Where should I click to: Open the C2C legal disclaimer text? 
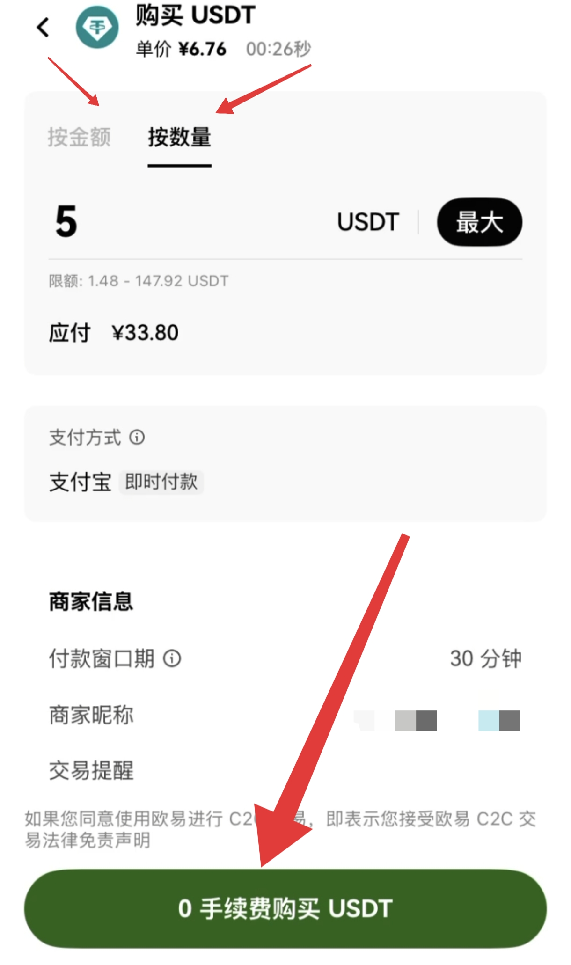pyautogui.click(x=280, y=830)
